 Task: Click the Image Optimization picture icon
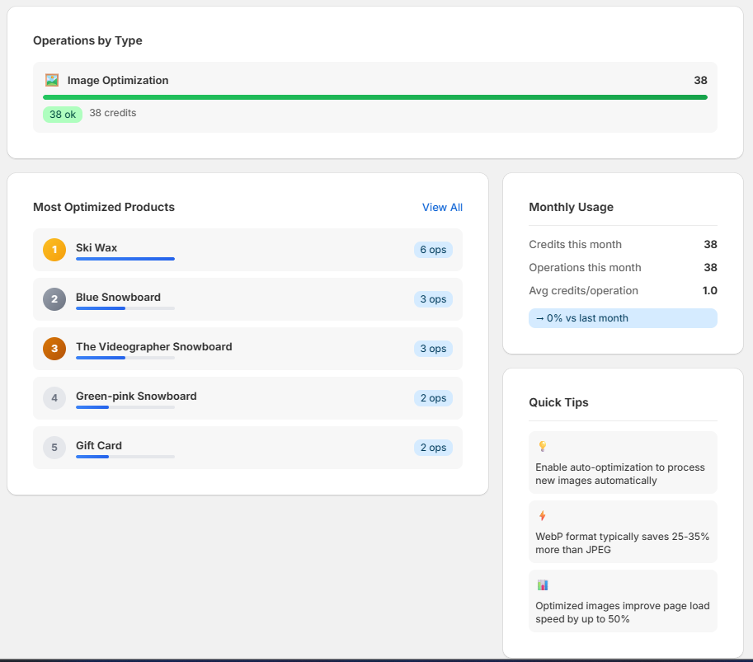[52, 80]
